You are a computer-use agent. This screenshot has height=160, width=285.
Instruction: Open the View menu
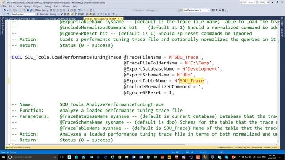[19, 6]
